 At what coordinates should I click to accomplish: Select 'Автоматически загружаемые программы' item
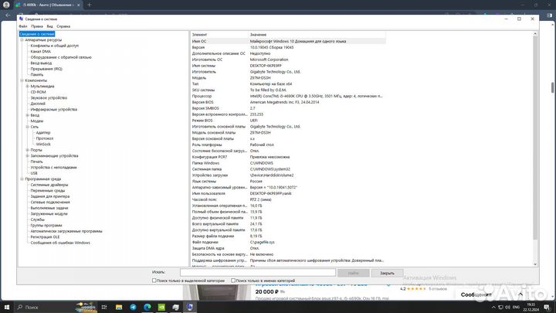click(66, 231)
